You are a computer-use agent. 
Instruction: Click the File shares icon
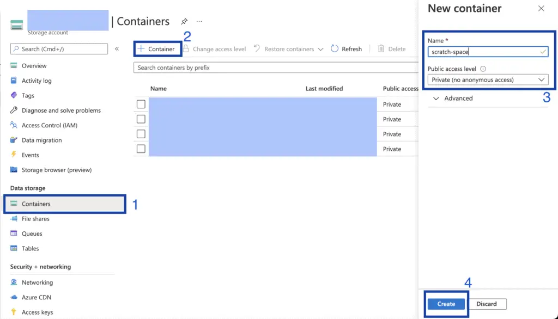tap(14, 219)
